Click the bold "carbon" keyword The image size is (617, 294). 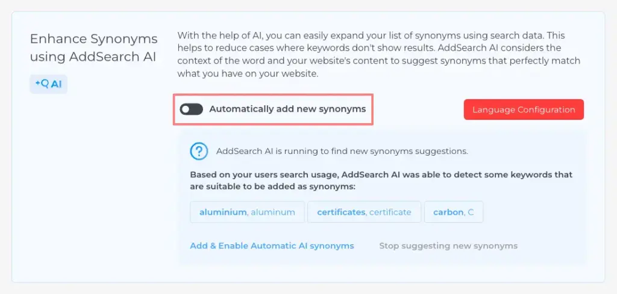[448, 212]
